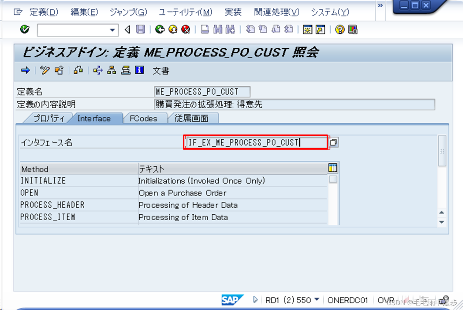Open the ユーティリティ(M) menu
This screenshot has height=310, width=463.
click(185, 12)
